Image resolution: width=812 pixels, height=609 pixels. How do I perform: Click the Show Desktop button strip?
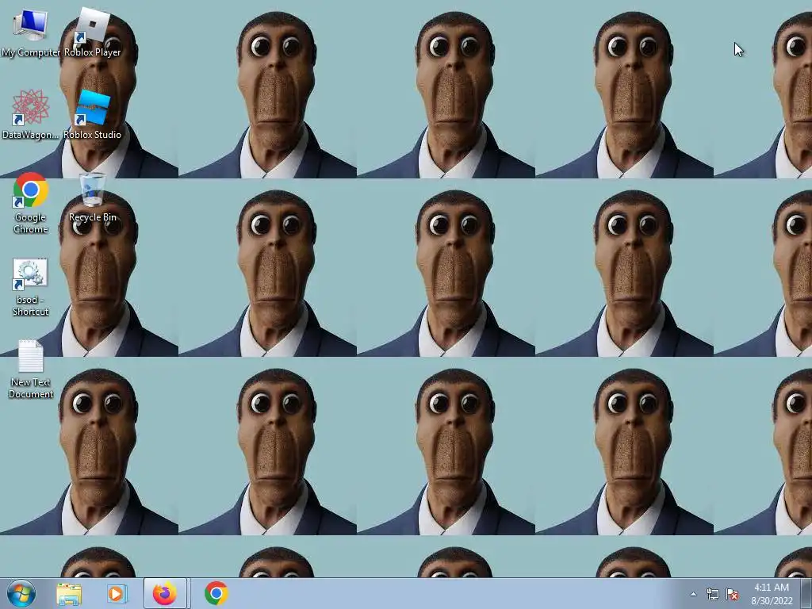806,594
